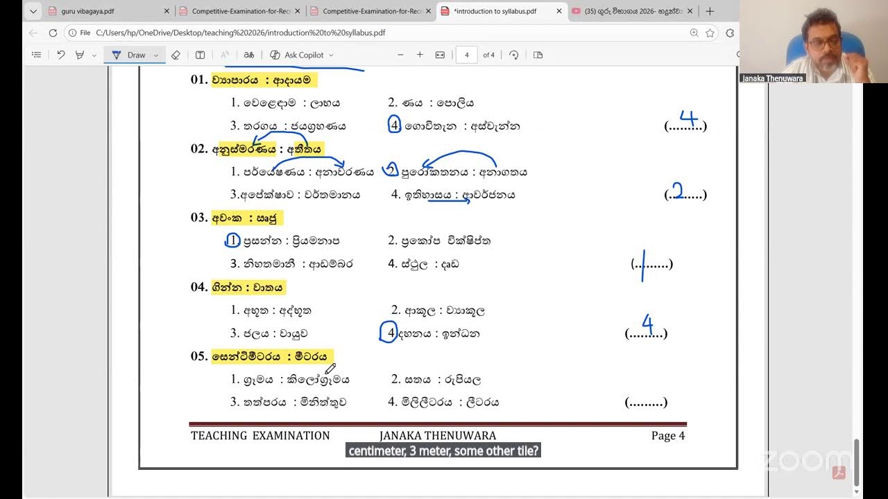Select the Draw tool
The image size is (888, 499).
click(130, 55)
